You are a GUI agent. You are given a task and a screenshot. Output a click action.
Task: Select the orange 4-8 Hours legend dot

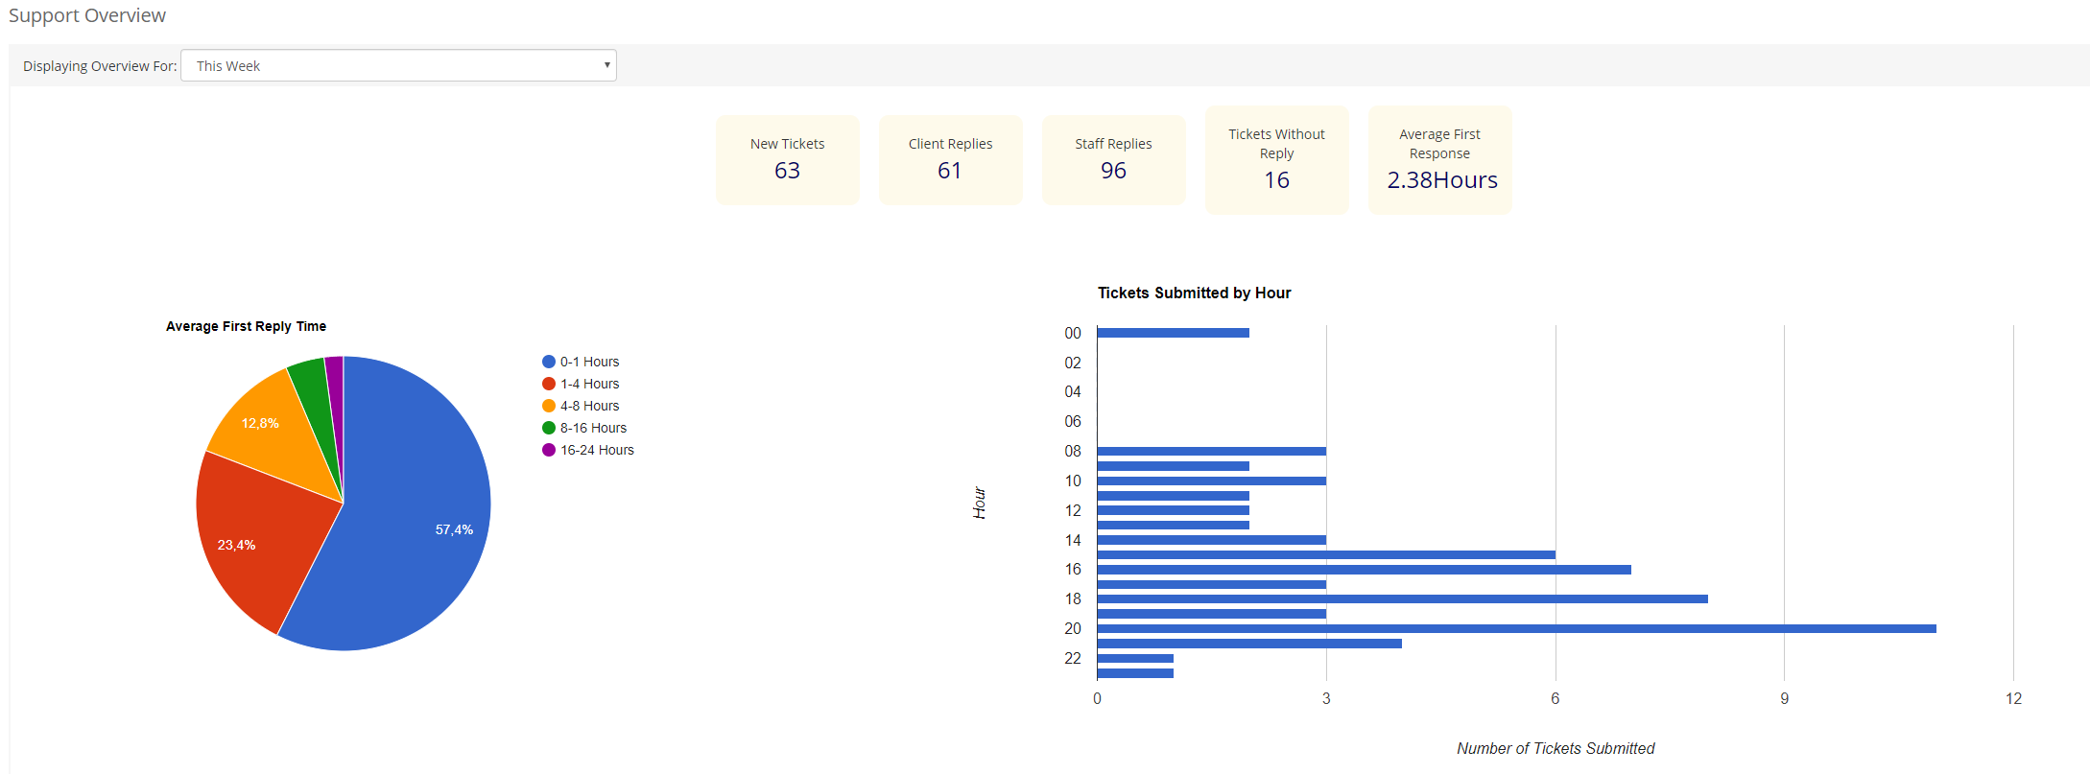tap(549, 406)
